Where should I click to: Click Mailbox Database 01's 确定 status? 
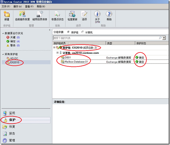[140, 62]
